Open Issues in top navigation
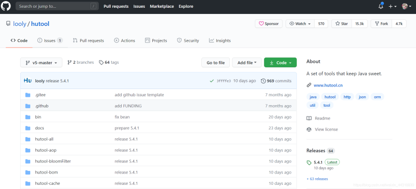The width and height of the screenshot is (416, 189). 139,6
